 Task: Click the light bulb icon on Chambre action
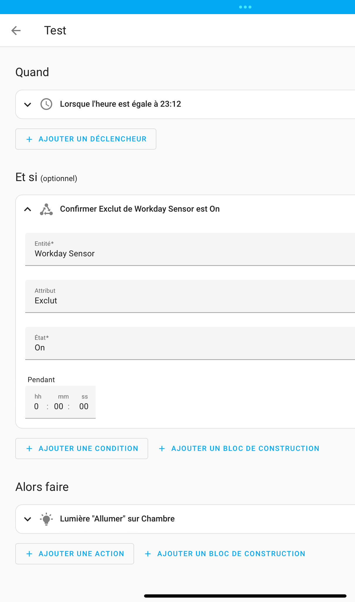click(46, 519)
